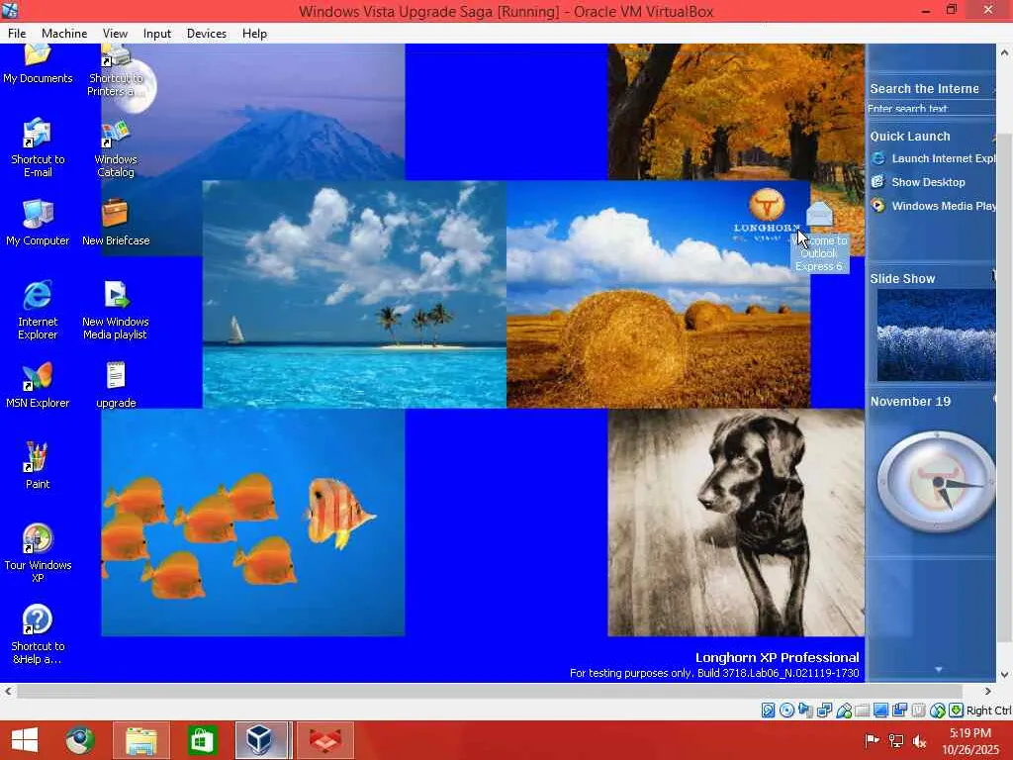Click the Quick Launch sidebar header
The height and width of the screenshot is (760, 1013).
pos(910,137)
